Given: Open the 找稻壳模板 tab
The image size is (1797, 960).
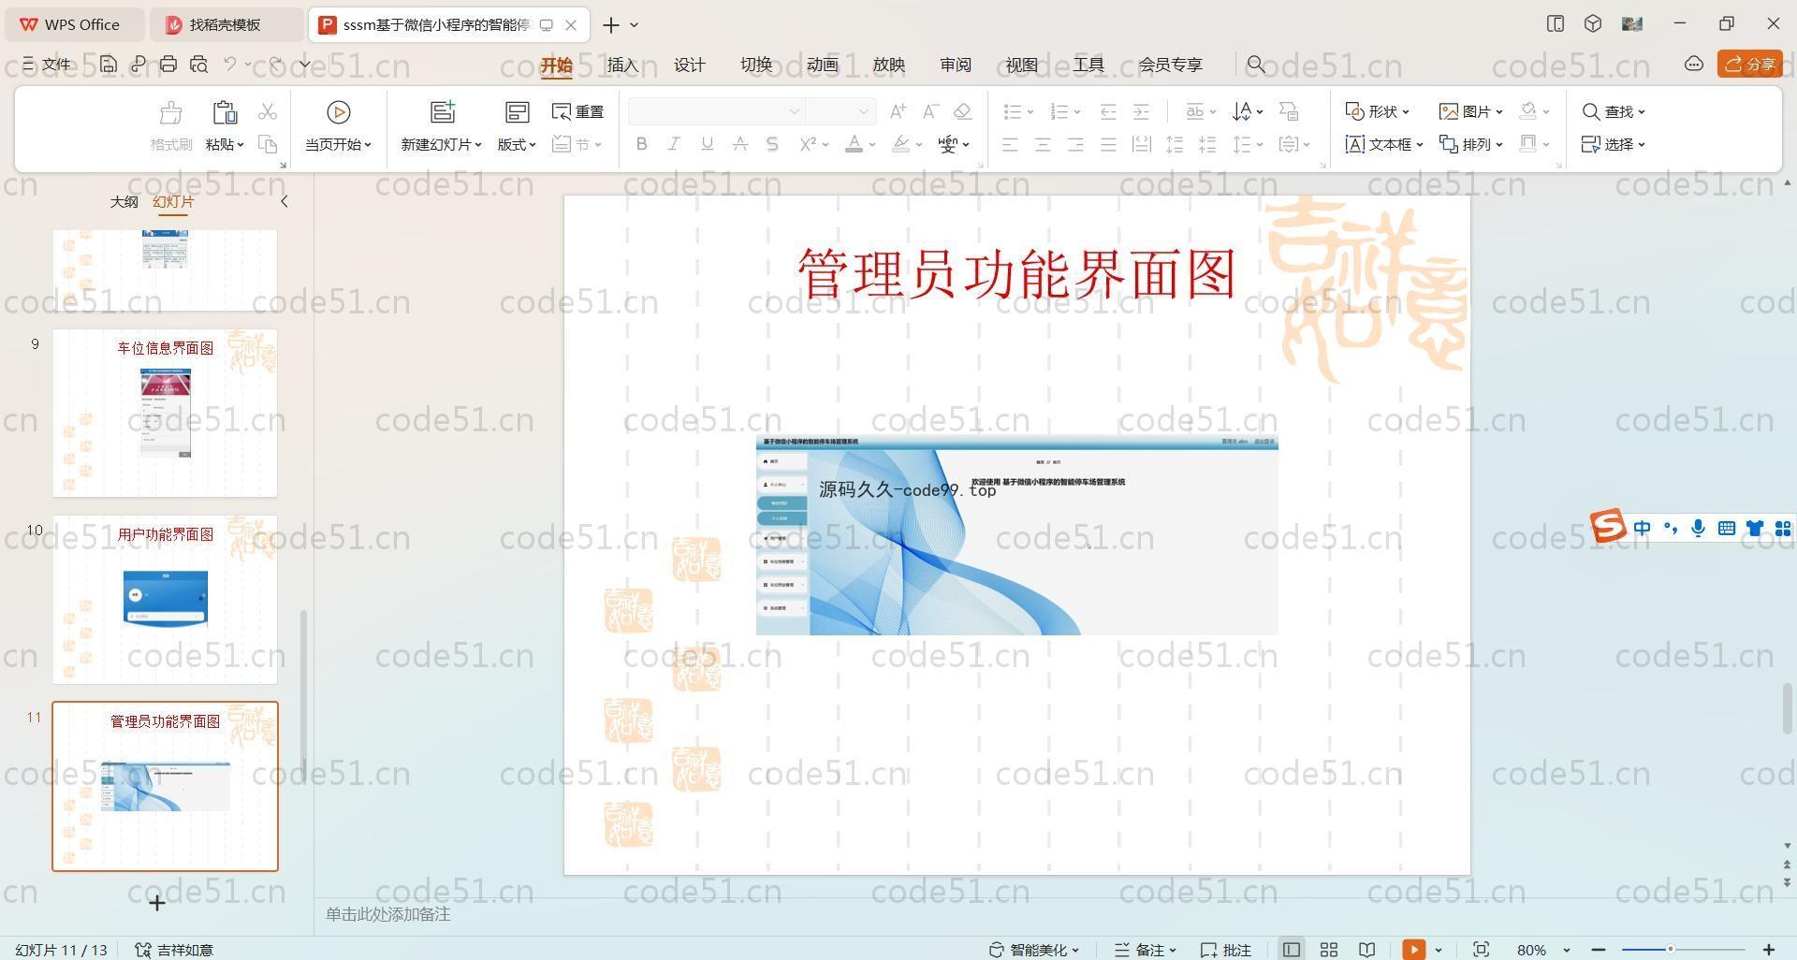Looking at the screenshot, I should point(226,24).
